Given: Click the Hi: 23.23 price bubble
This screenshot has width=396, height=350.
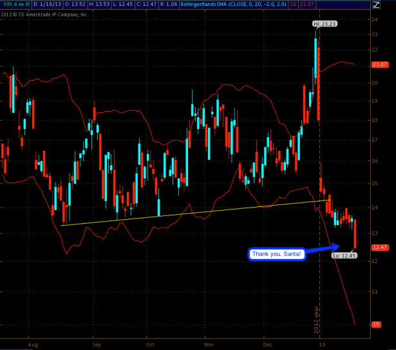Looking at the screenshot, I should coord(325,23).
